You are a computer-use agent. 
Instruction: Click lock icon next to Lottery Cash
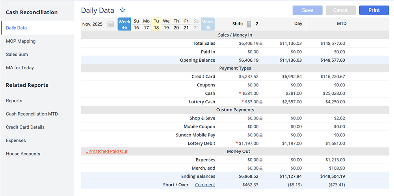261,102
